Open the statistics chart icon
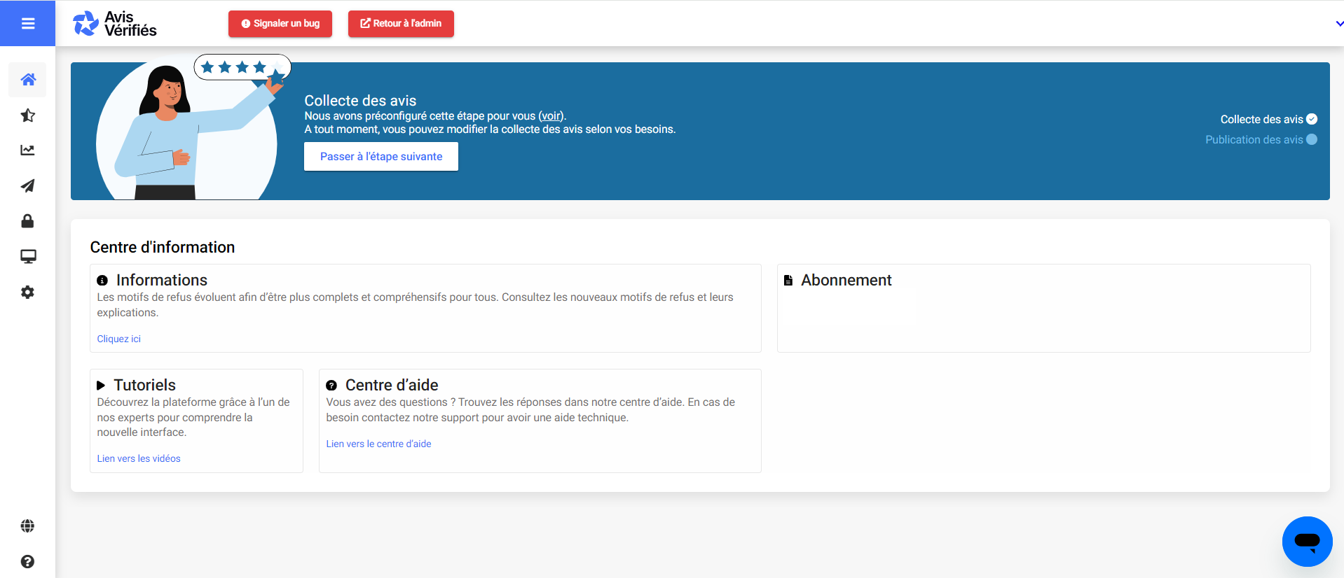 (x=28, y=150)
